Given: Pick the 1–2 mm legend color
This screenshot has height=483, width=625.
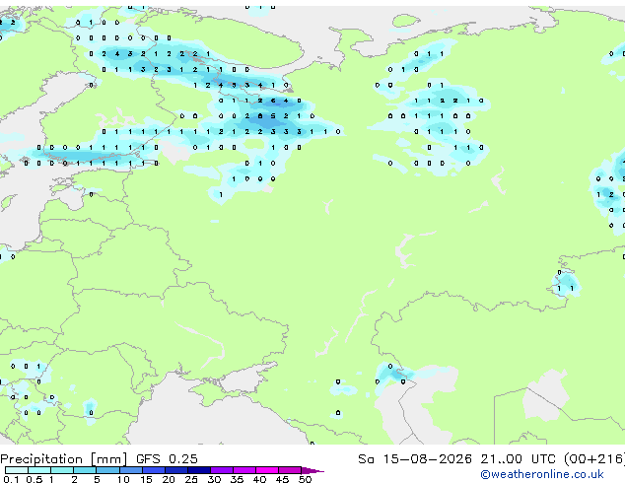Looking at the screenshot, I should point(62,470).
